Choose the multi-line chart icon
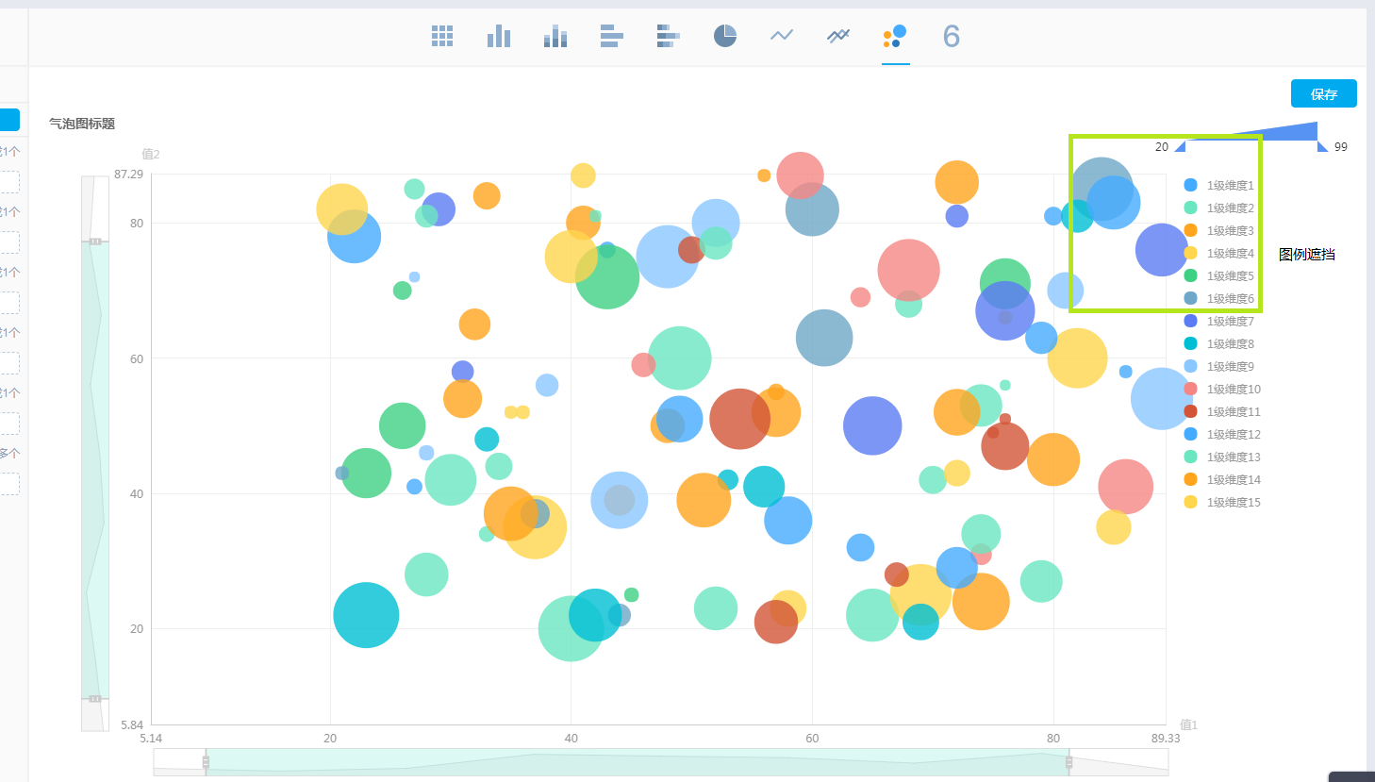This screenshot has width=1375, height=782. pyautogui.click(x=837, y=36)
